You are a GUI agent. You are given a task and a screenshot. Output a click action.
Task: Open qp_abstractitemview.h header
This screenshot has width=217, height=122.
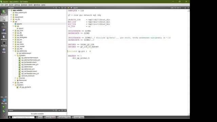[30, 58]
